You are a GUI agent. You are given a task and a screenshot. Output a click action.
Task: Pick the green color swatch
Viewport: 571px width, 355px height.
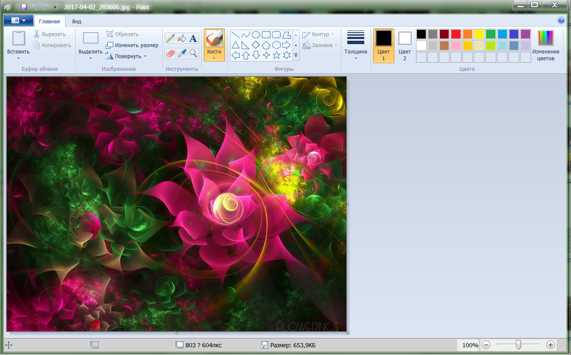pos(491,34)
